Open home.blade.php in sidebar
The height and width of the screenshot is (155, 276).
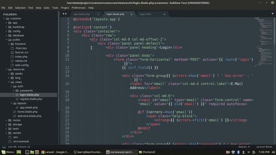[28, 112]
